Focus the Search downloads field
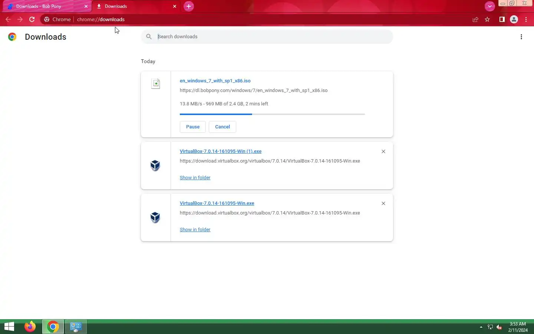This screenshot has height=334, width=534. coord(267,36)
